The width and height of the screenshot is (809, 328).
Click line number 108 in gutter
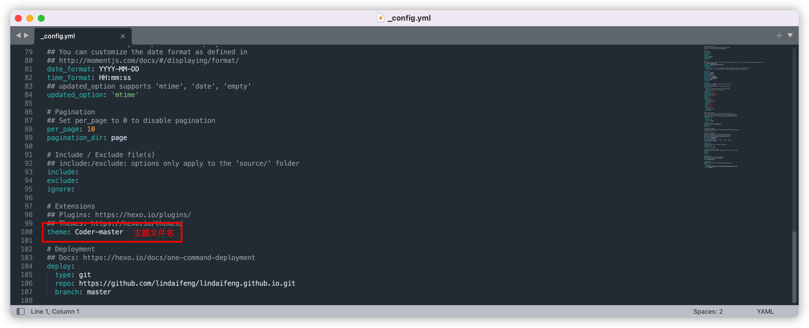point(27,300)
